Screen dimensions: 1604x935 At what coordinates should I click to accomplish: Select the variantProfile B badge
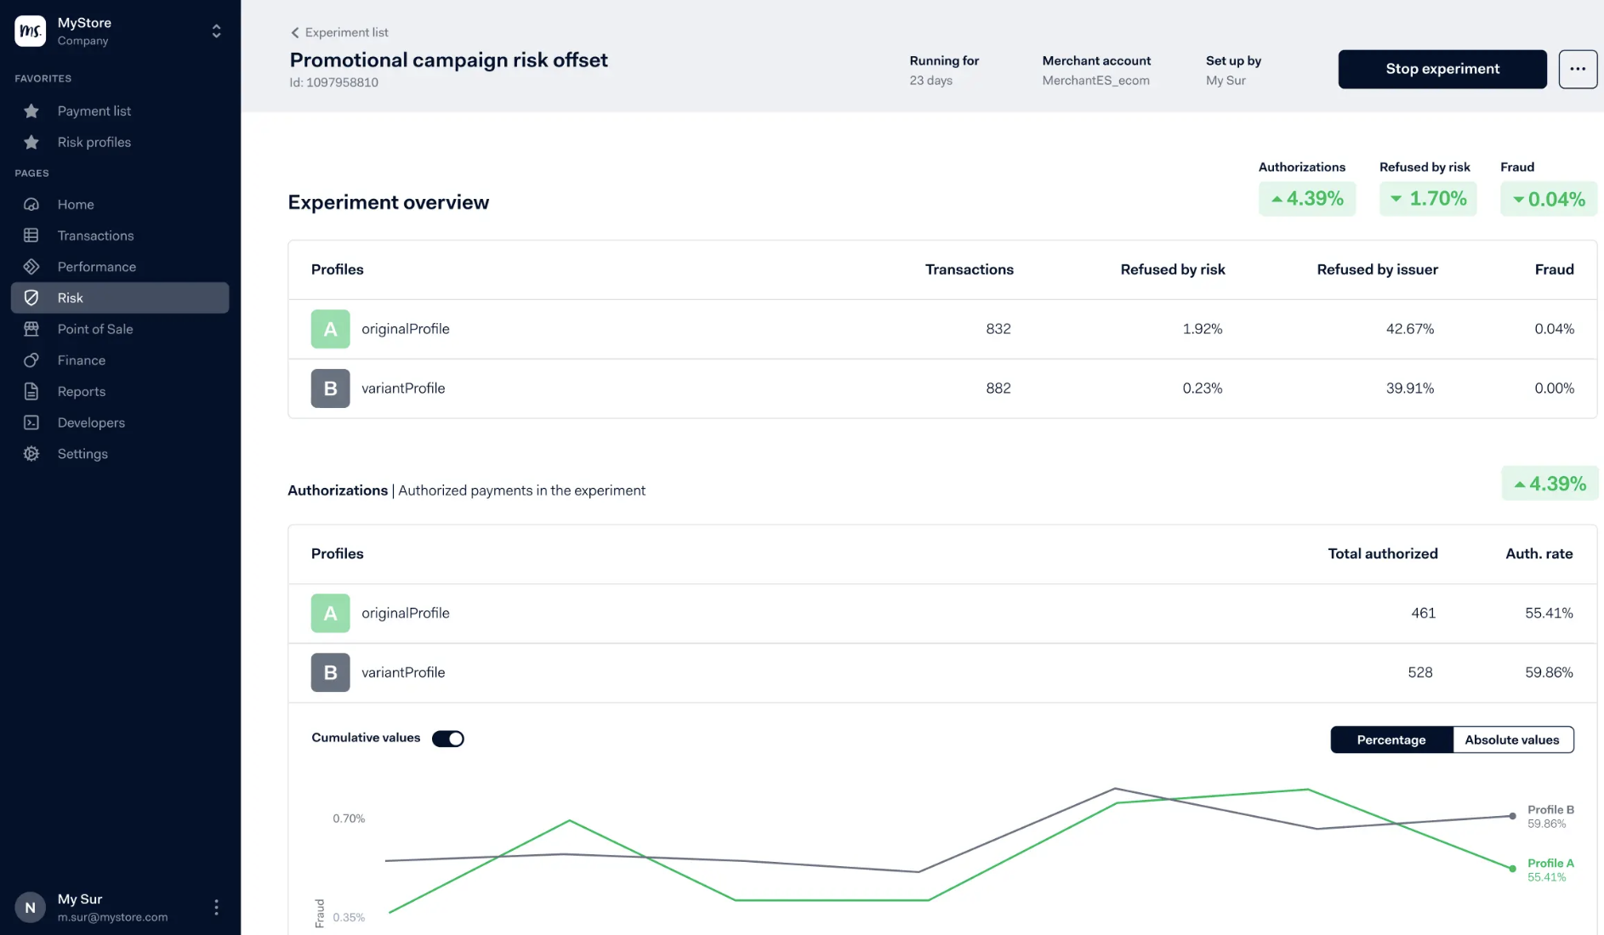click(330, 388)
